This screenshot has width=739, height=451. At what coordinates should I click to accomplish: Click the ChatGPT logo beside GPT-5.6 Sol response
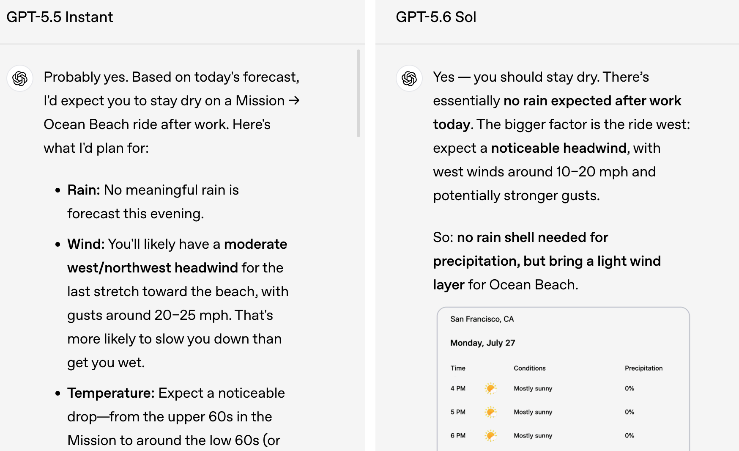(x=409, y=78)
